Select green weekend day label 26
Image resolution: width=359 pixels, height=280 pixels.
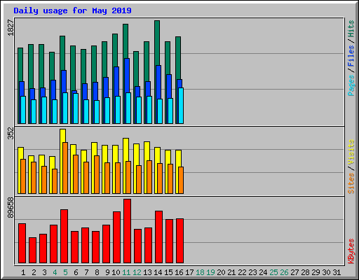284,272
